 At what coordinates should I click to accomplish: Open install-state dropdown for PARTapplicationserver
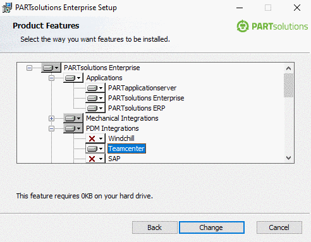tap(95, 88)
